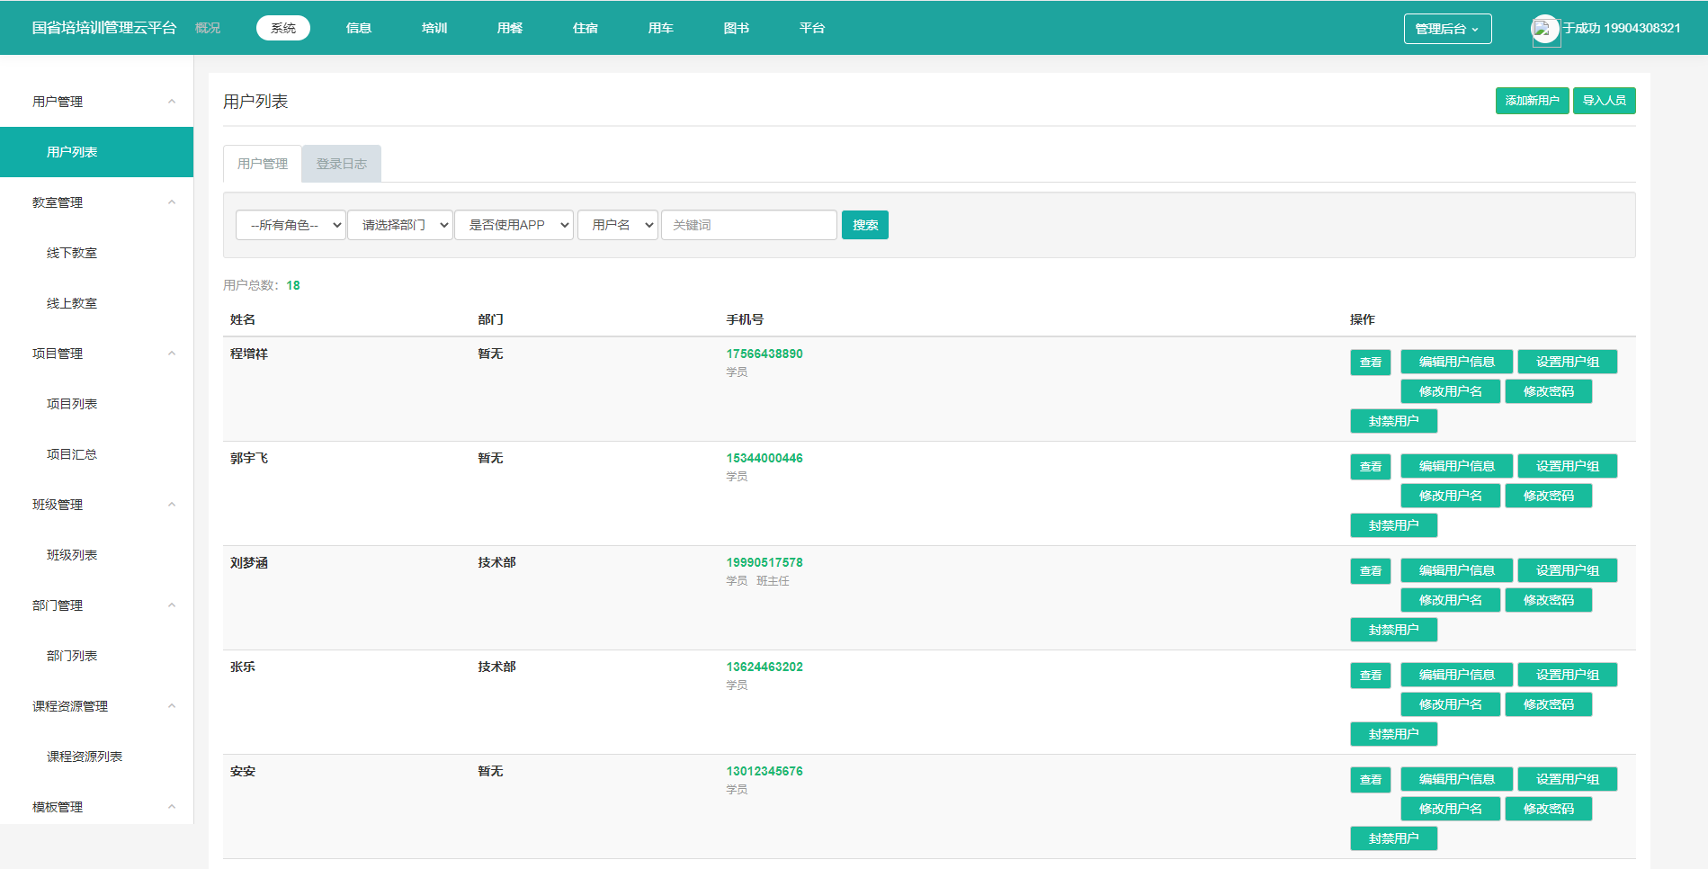
Task: Click 查看 for user 程增祥
Action: pyautogui.click(x=1370, y=362)
